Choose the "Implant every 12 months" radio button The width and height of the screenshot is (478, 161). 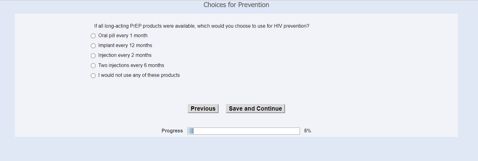(x=93, y=46)
